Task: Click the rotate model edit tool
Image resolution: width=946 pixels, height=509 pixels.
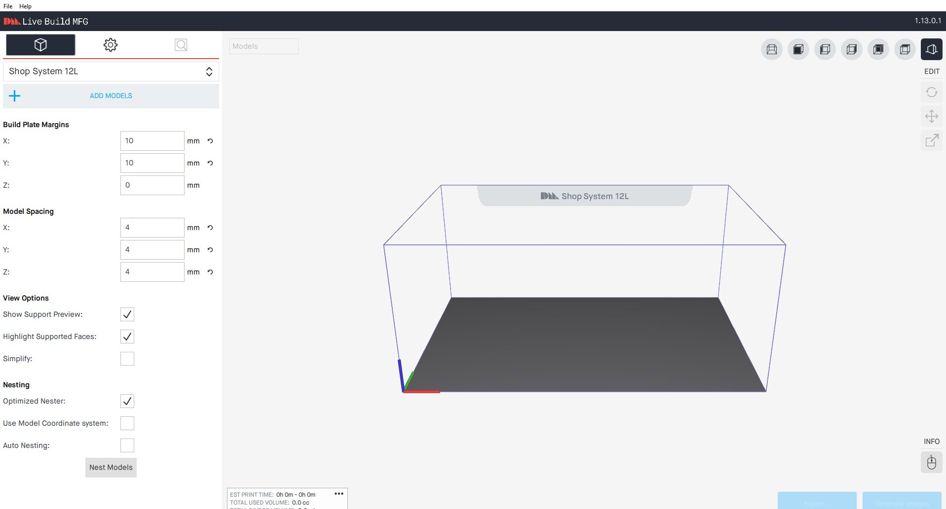Action: [x=932, y=93]
